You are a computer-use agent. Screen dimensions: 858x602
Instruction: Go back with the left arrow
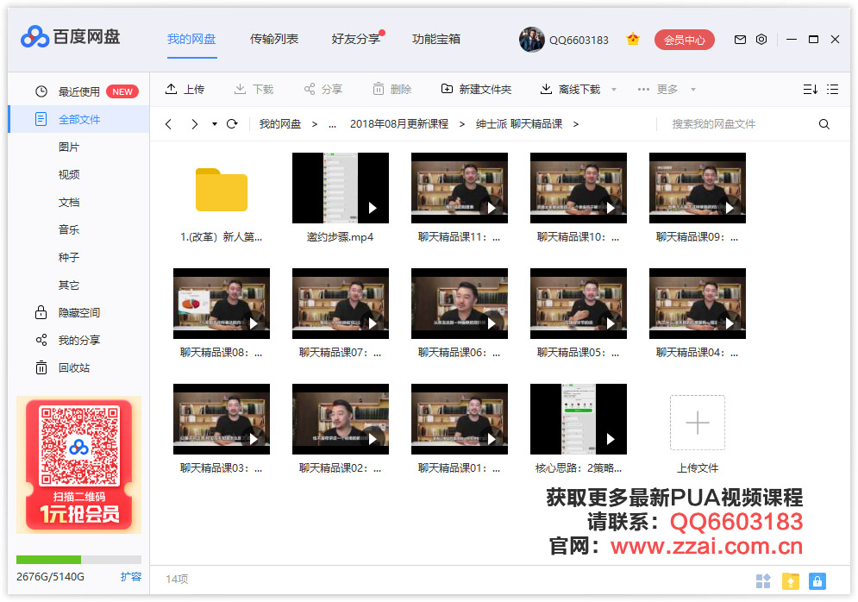[168, 124]
